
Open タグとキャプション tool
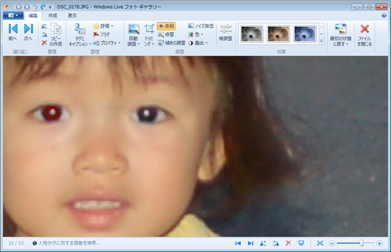click(x=80, y=34)
